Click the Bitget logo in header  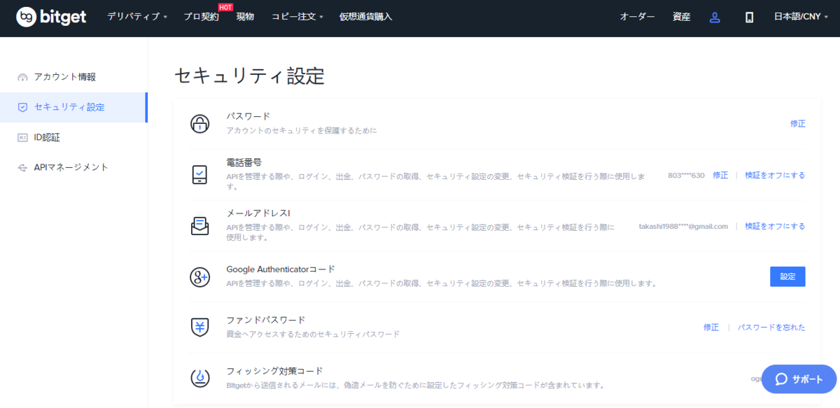tap(51, 17)
